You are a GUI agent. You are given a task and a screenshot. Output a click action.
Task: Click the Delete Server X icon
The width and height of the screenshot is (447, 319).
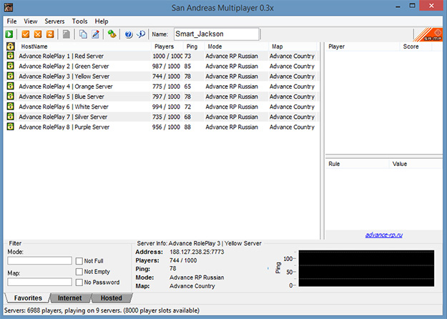pyautogui.click(x=38, y=34)
